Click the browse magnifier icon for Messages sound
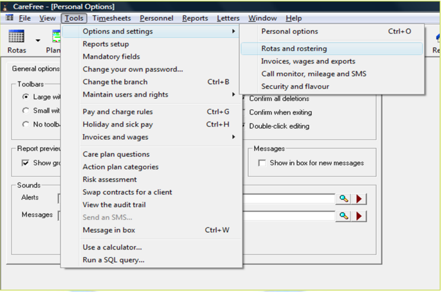The image size is (441, 292). [x=343, y=216]
